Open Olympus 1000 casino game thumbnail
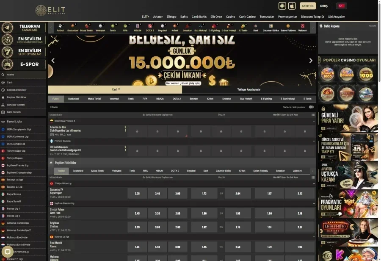Screen dimensions: 381x261 [x=366, y=74]
